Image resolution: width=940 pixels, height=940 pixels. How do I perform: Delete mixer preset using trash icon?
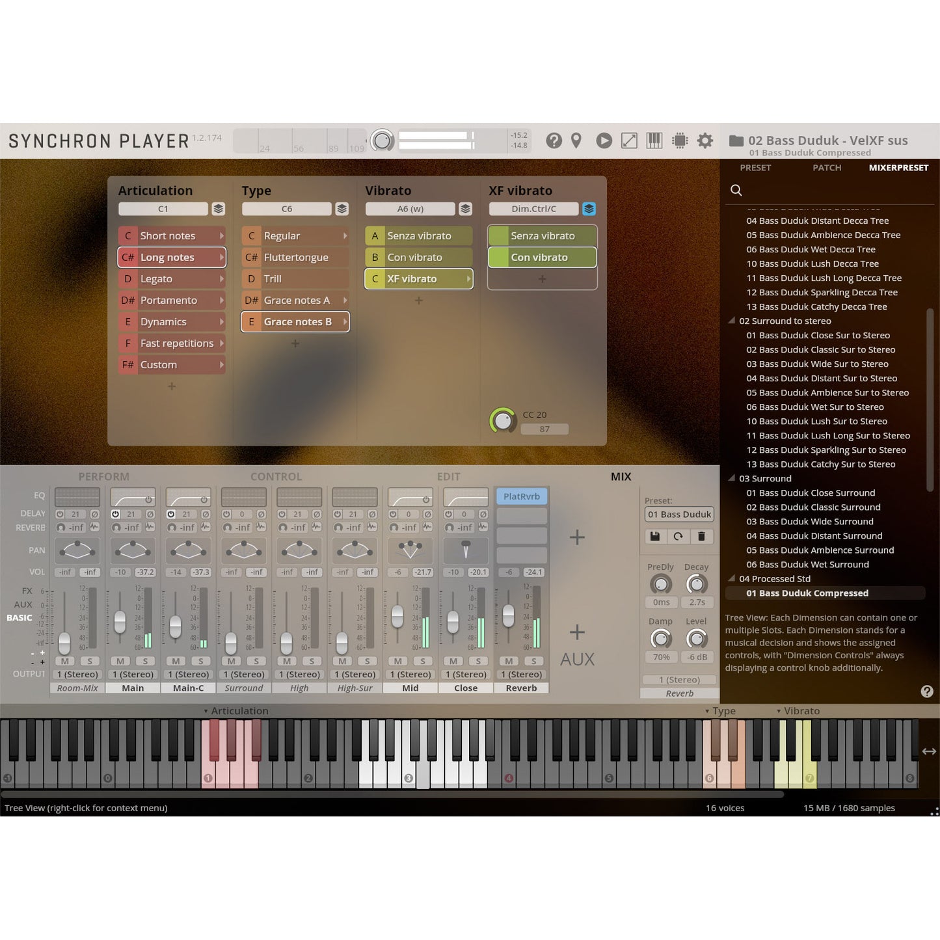tap(701, 536)
